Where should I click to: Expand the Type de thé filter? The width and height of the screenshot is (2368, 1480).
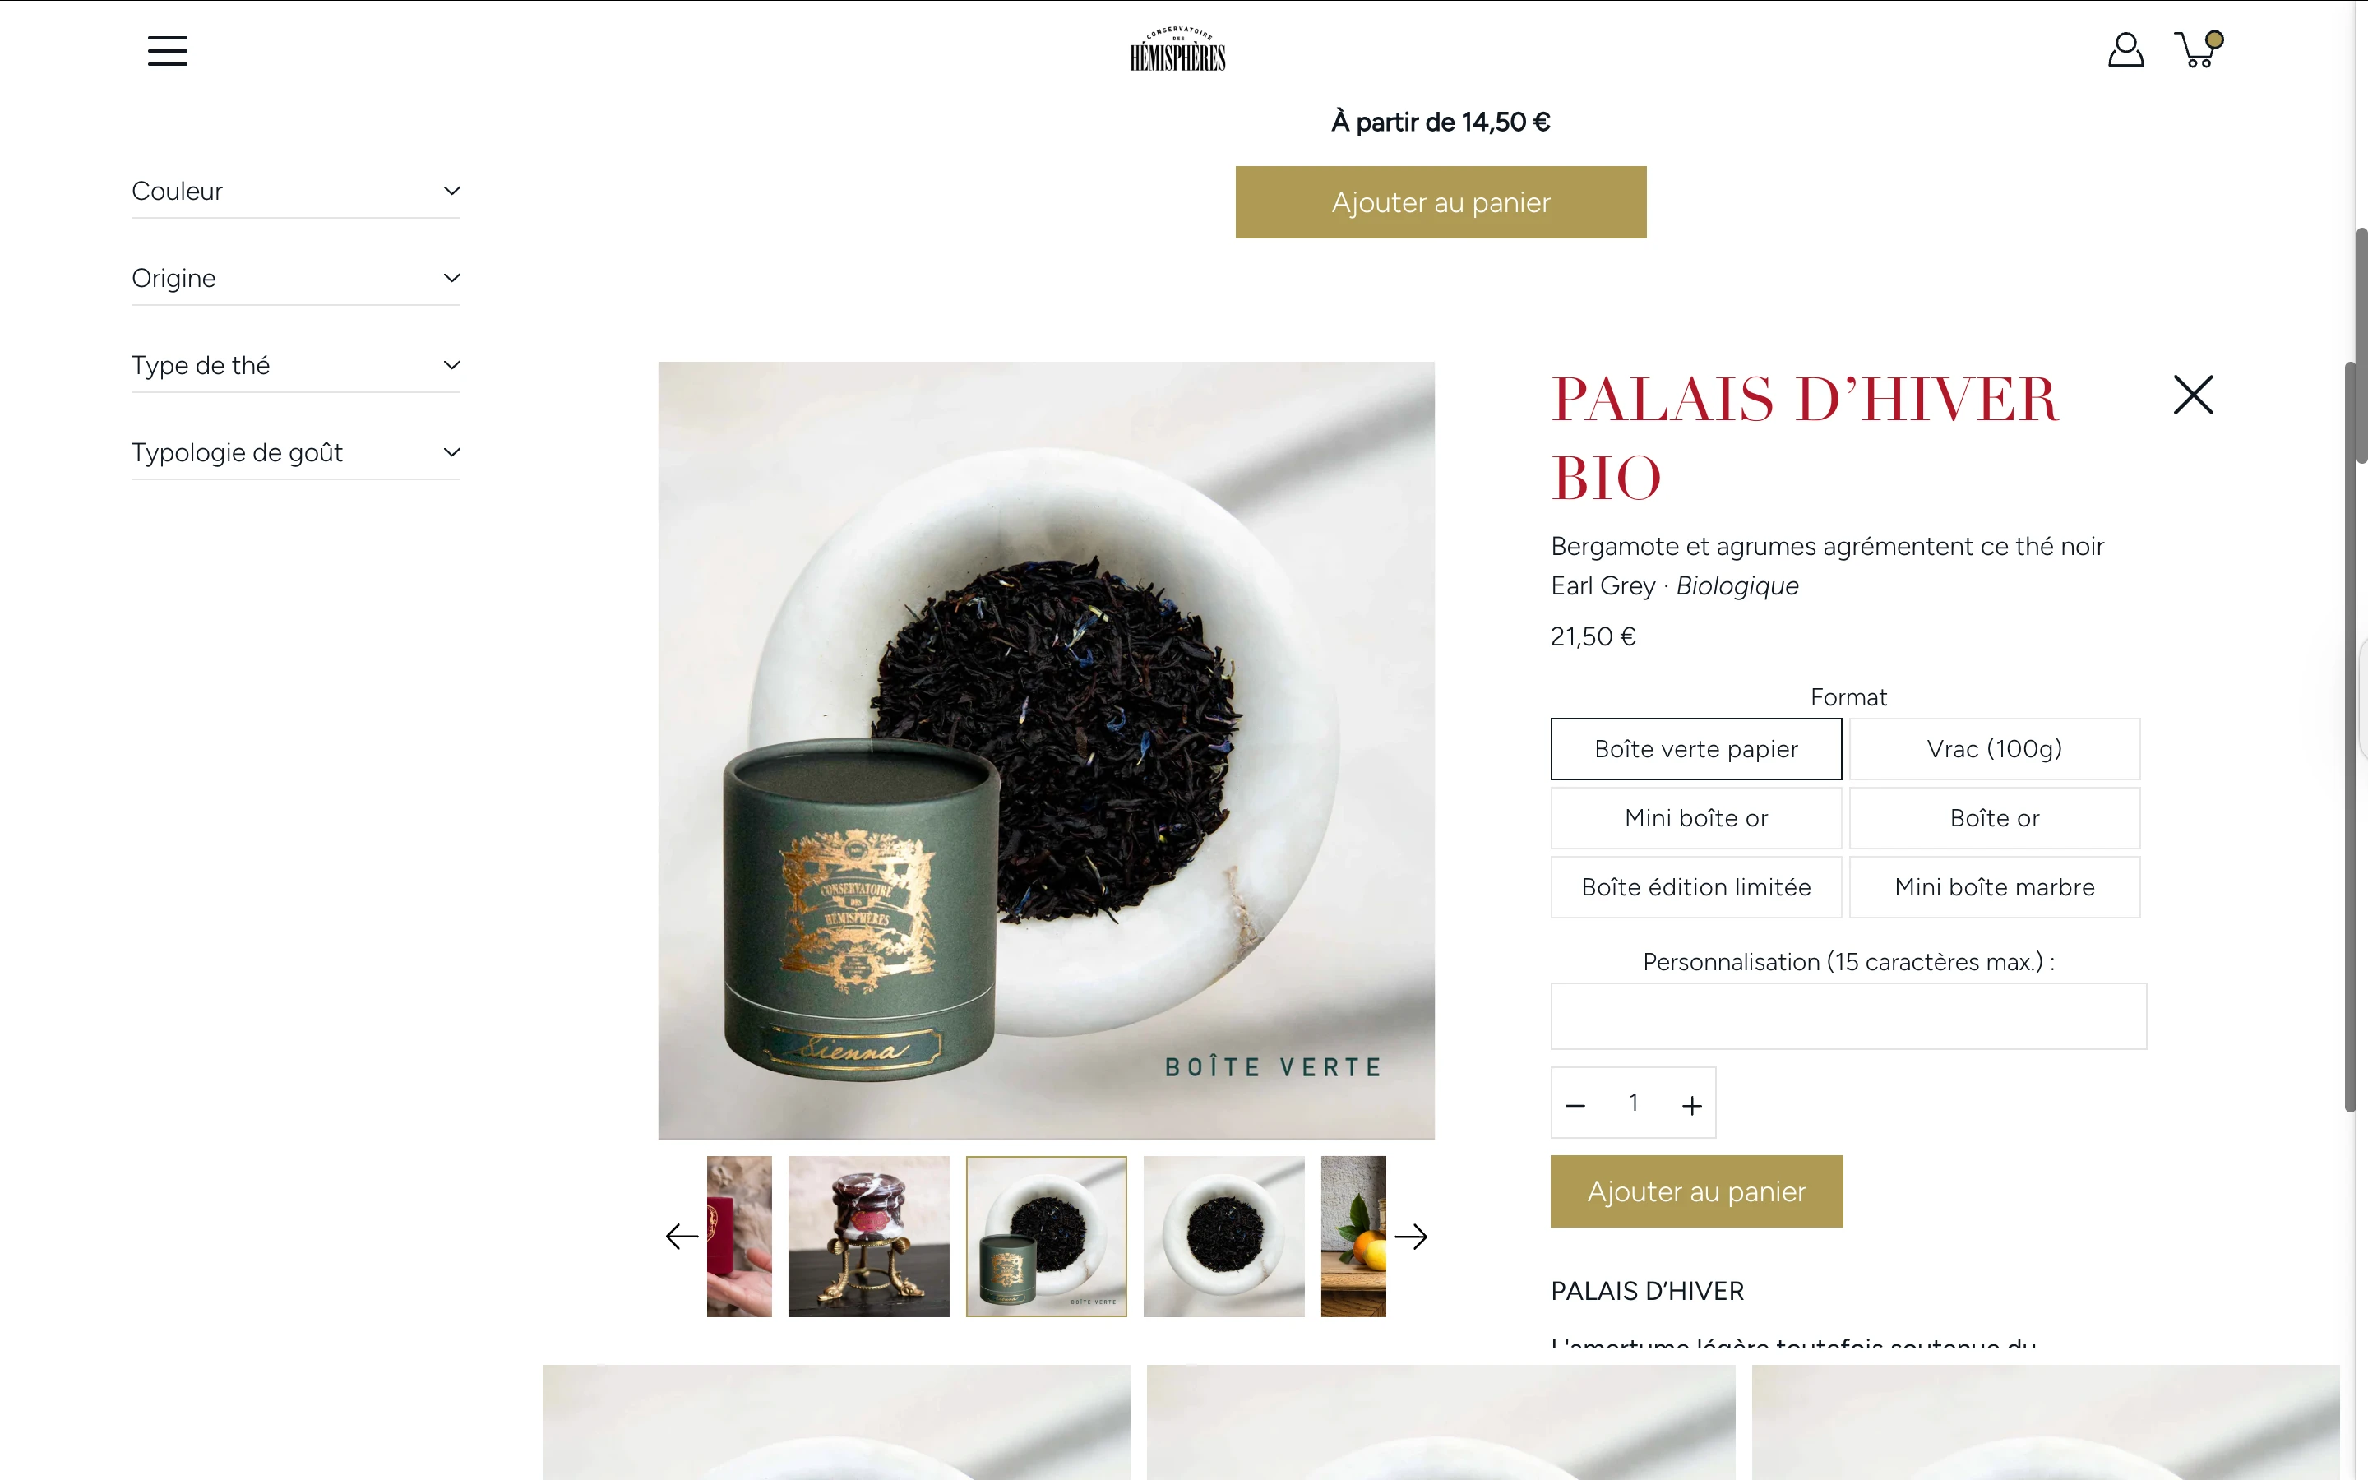pos(295,365)
